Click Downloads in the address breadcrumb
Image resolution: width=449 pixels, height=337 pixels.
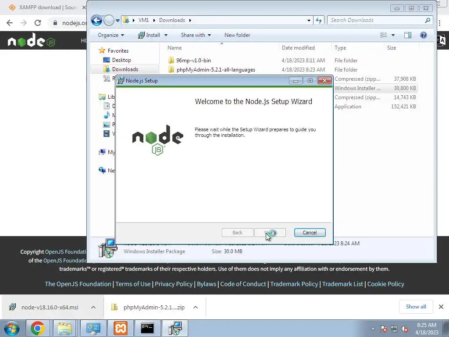pos(172,20)
